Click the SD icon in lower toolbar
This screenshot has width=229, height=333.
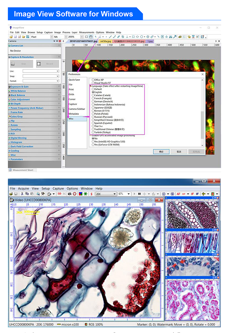point(59,194)
